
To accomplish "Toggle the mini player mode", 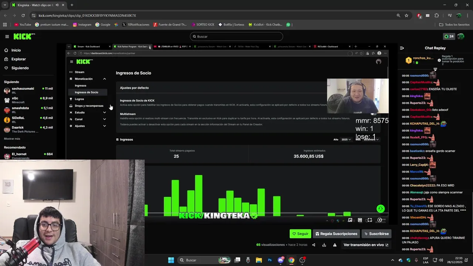I will [x=350, y=220].
